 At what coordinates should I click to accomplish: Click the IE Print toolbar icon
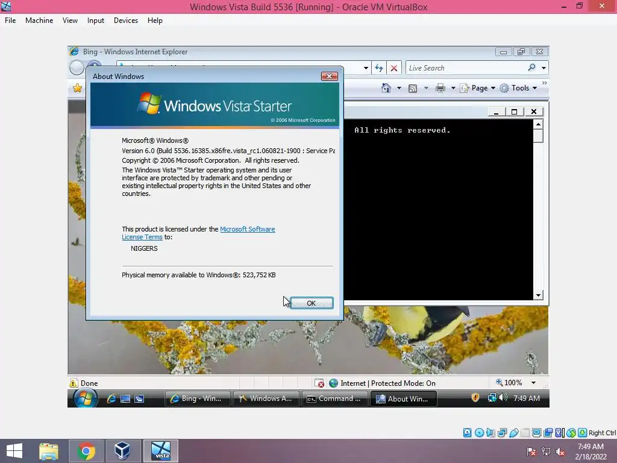pyautogui.click(x=440, y=88)
